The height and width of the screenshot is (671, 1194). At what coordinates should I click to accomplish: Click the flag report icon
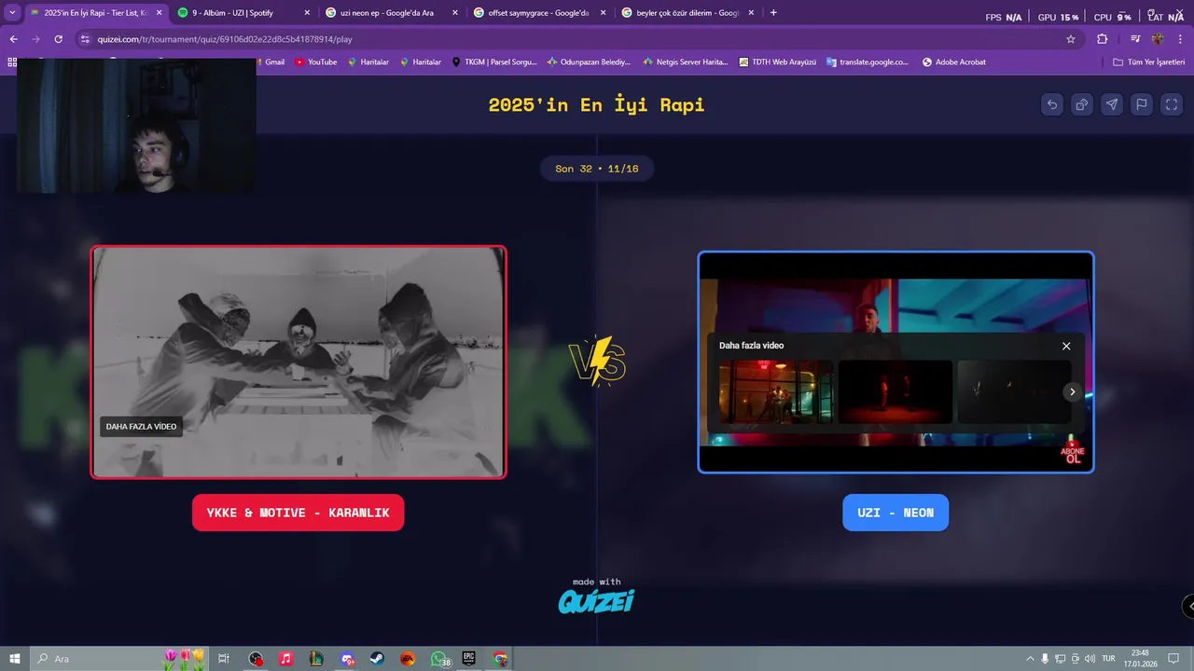click(1142, 104)
